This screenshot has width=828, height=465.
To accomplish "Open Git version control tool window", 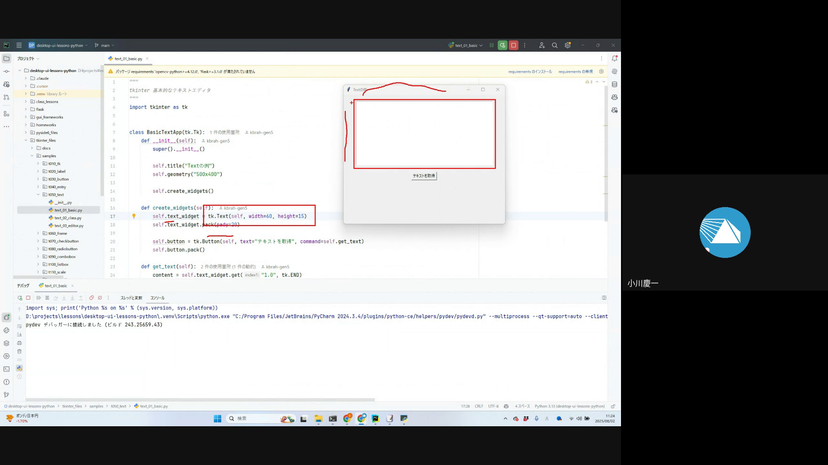I will coord(6,395).
